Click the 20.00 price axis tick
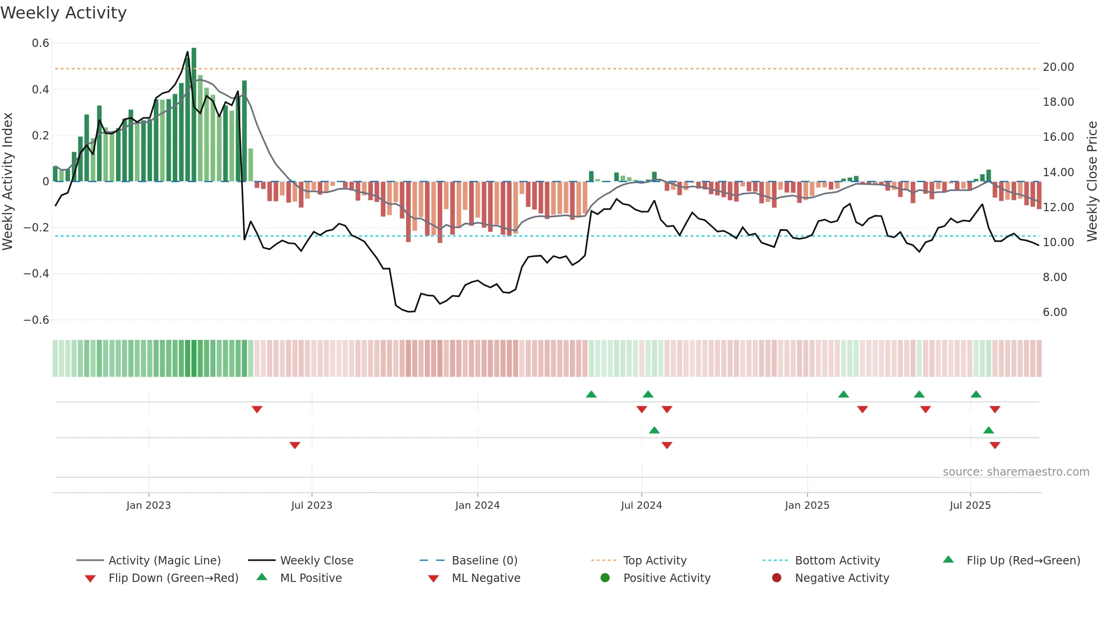This screenshot has width=1105, height=621. (1058, 67)
